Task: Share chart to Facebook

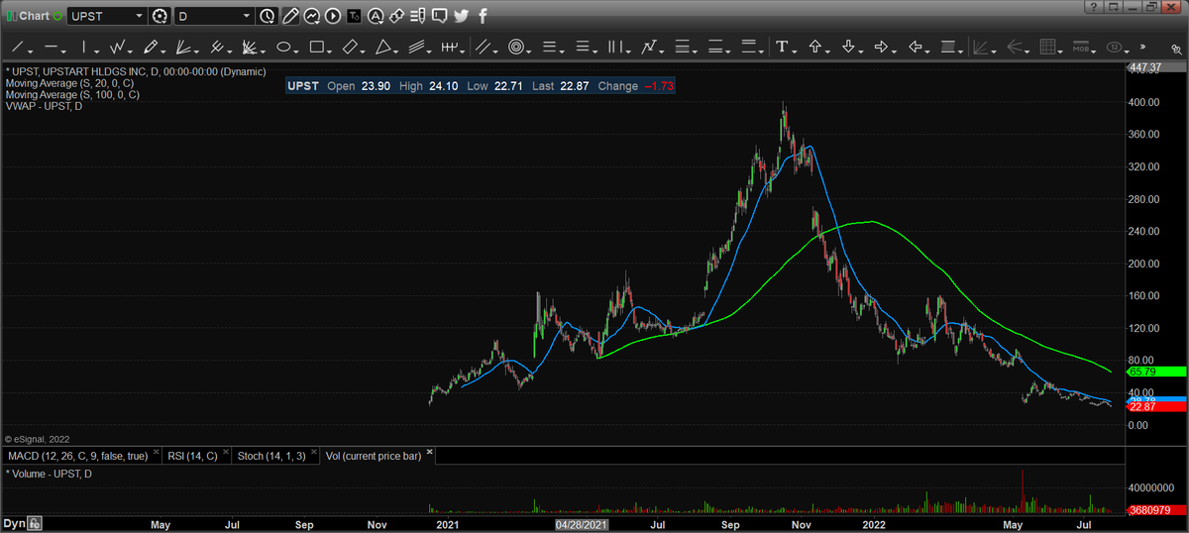Action: click(x=484, y=16)
